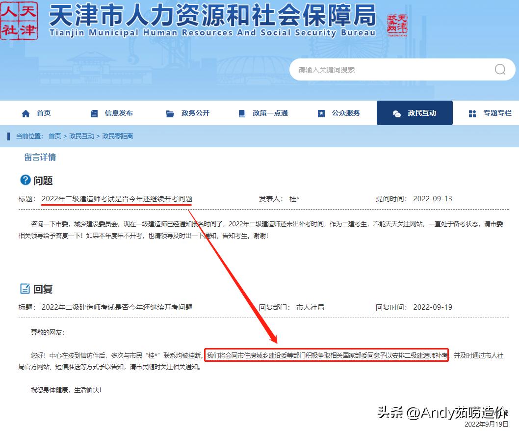519x431 pixels.
Task: Click the question title about 二级建造师考试
Action: pos(118,198)
